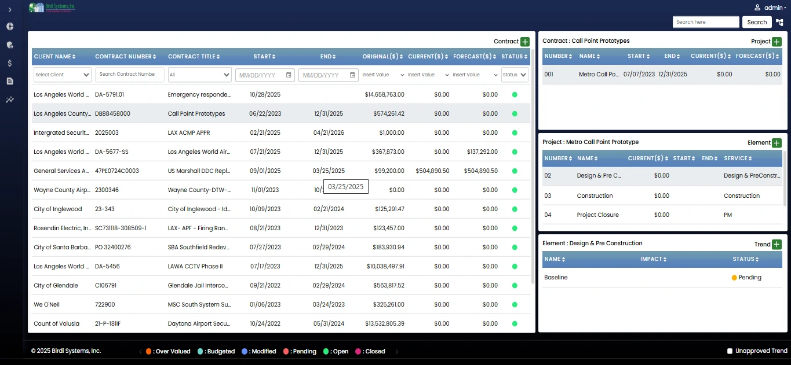Viewport: 791px width, 365px height.
Task: Sort elements by Service column
Action: [x=738, y=158]
